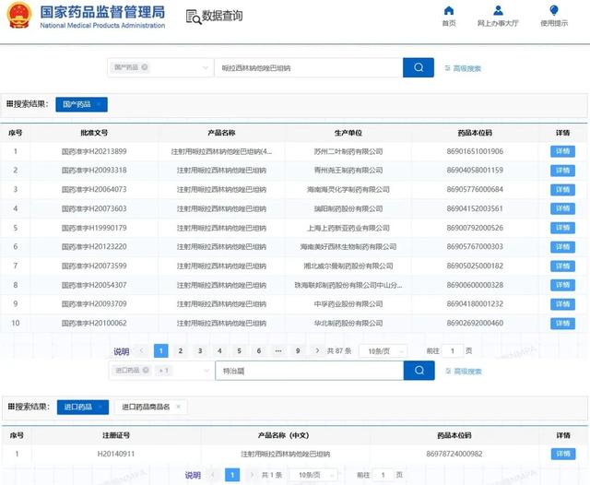Open lower 10条/页 page size dropdown
The image size is (590, 485).
(313, 475)
